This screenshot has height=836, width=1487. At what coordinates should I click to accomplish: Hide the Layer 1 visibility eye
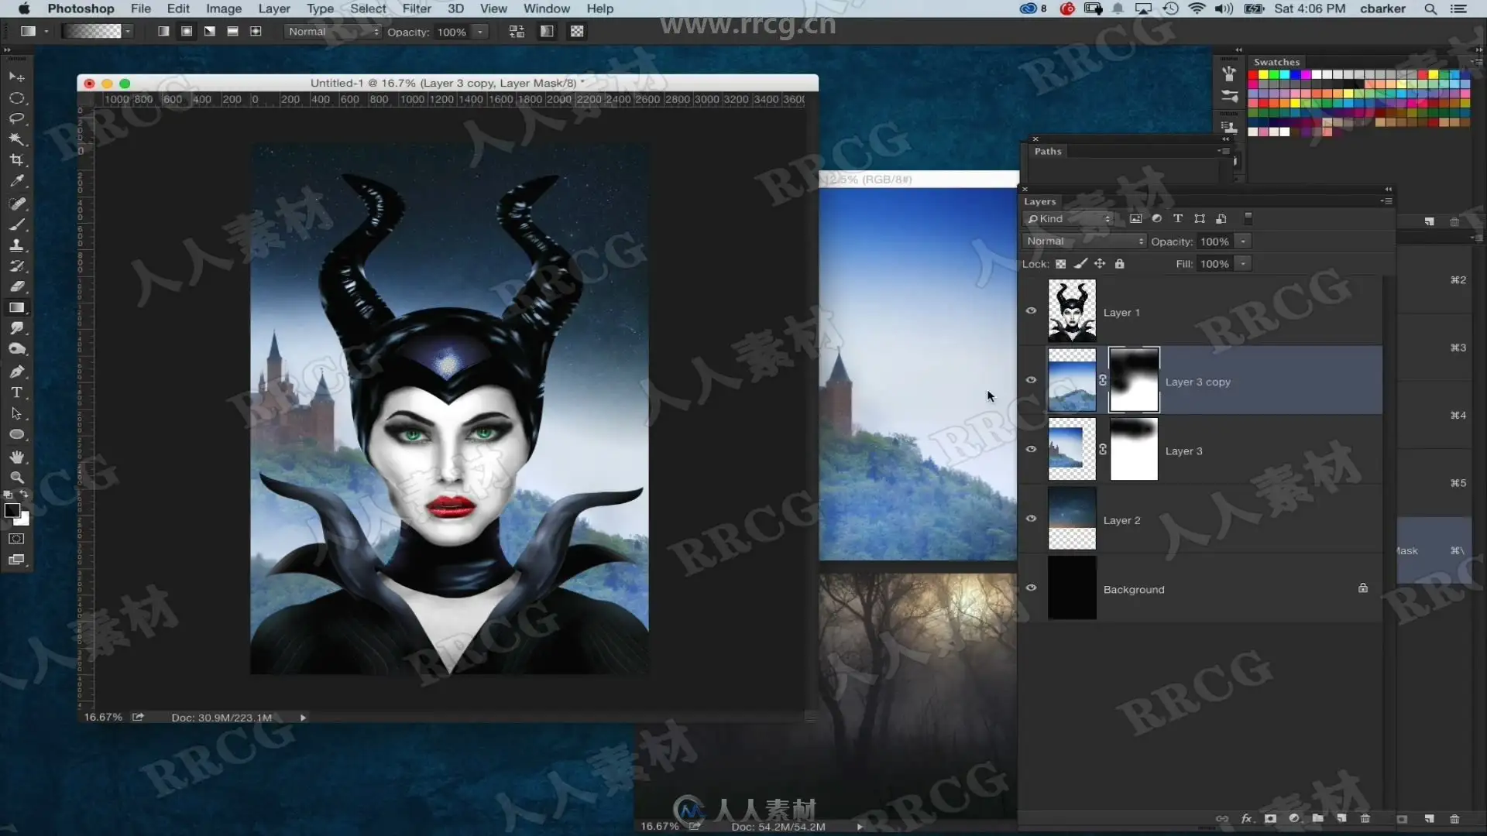(1031, 311)
